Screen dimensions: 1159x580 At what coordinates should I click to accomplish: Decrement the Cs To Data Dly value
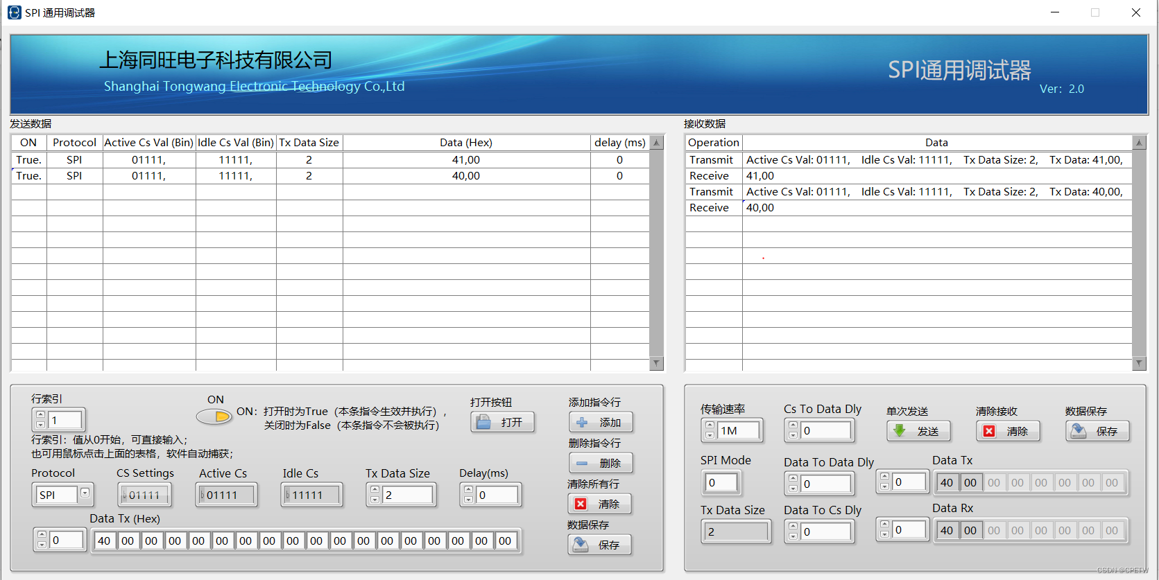pos(793,435)
